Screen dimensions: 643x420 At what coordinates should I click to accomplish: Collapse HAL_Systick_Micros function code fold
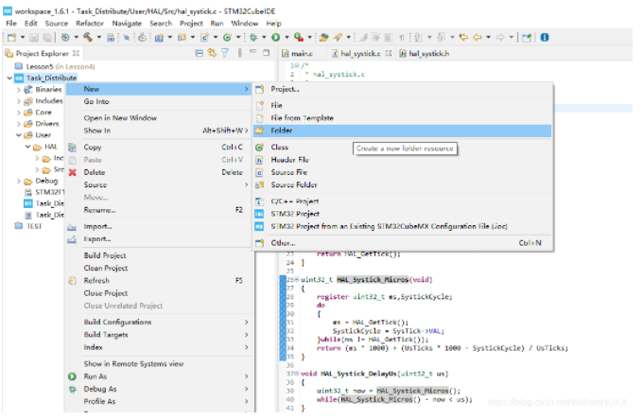[297, 279]
